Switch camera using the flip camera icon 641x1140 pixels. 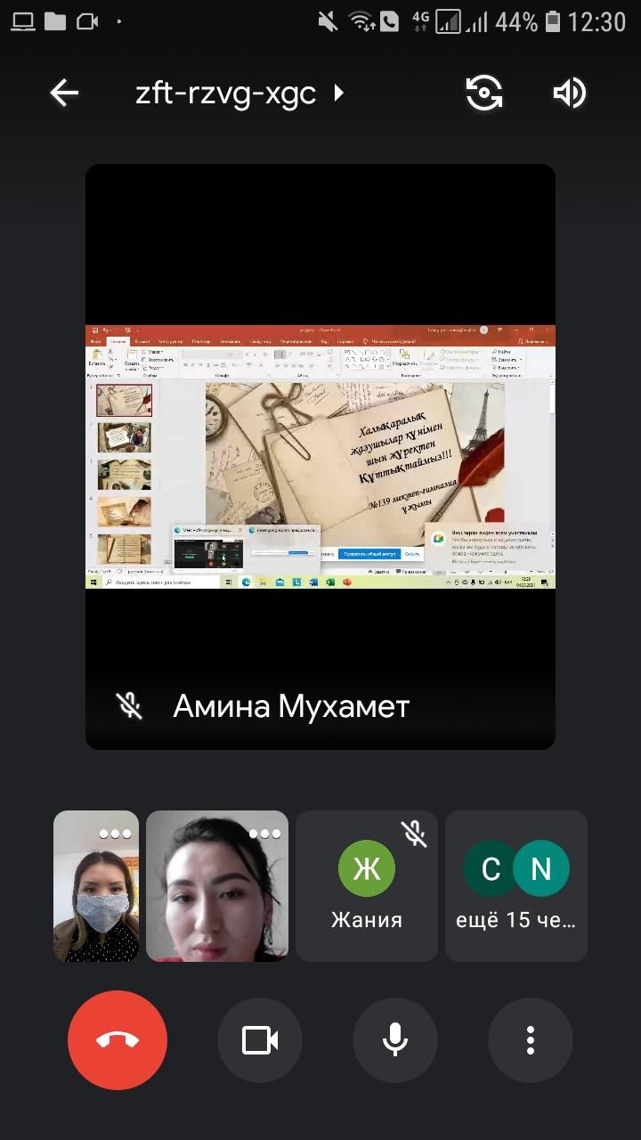[484, 93]
